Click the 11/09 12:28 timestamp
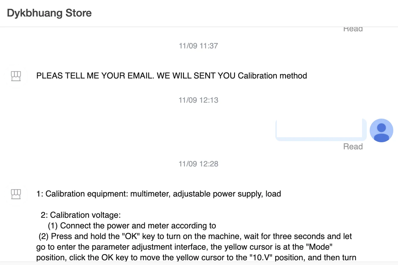This screenshot has height=265, width=398. point(198,164)
